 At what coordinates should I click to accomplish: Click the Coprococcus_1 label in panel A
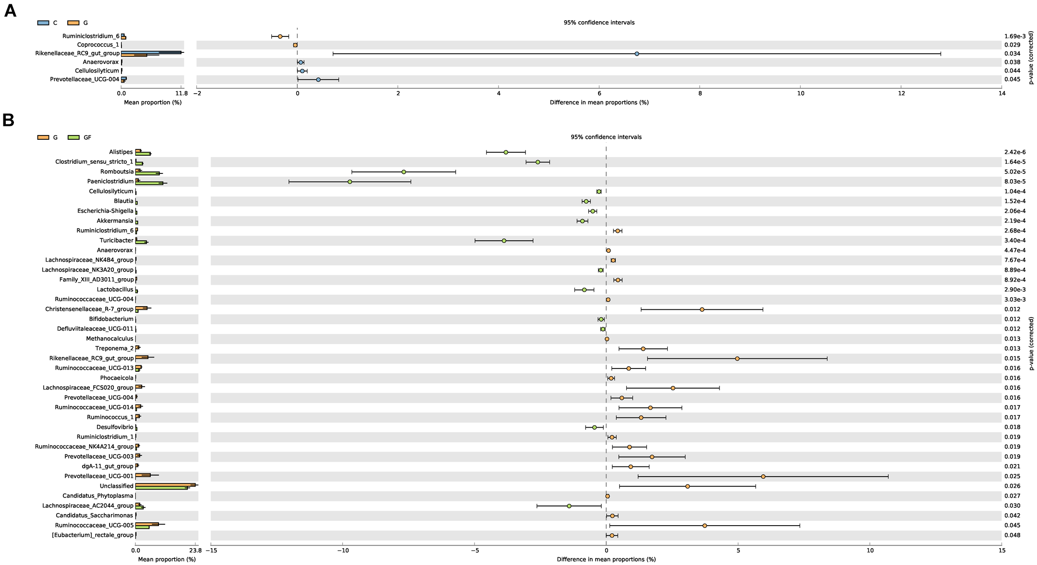click(98, 45)
